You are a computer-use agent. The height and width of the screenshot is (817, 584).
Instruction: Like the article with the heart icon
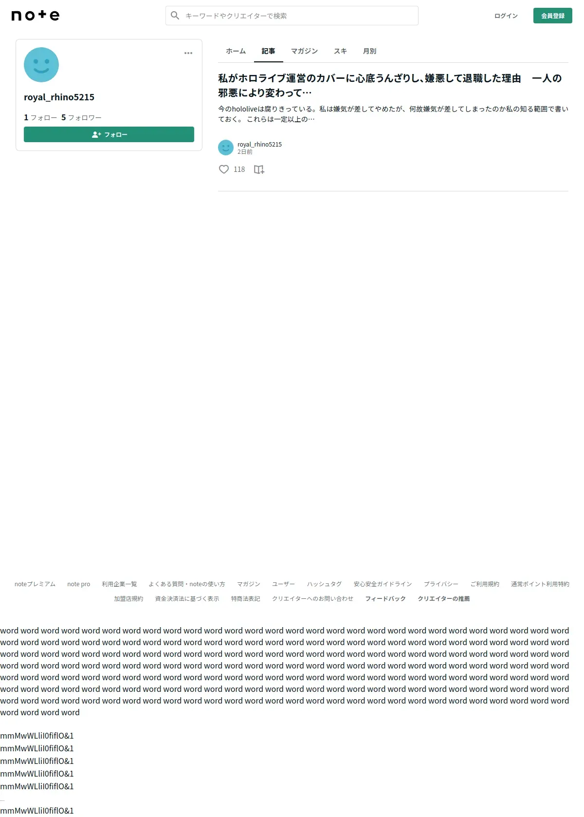pyautogui.click(x=224, y=169)
